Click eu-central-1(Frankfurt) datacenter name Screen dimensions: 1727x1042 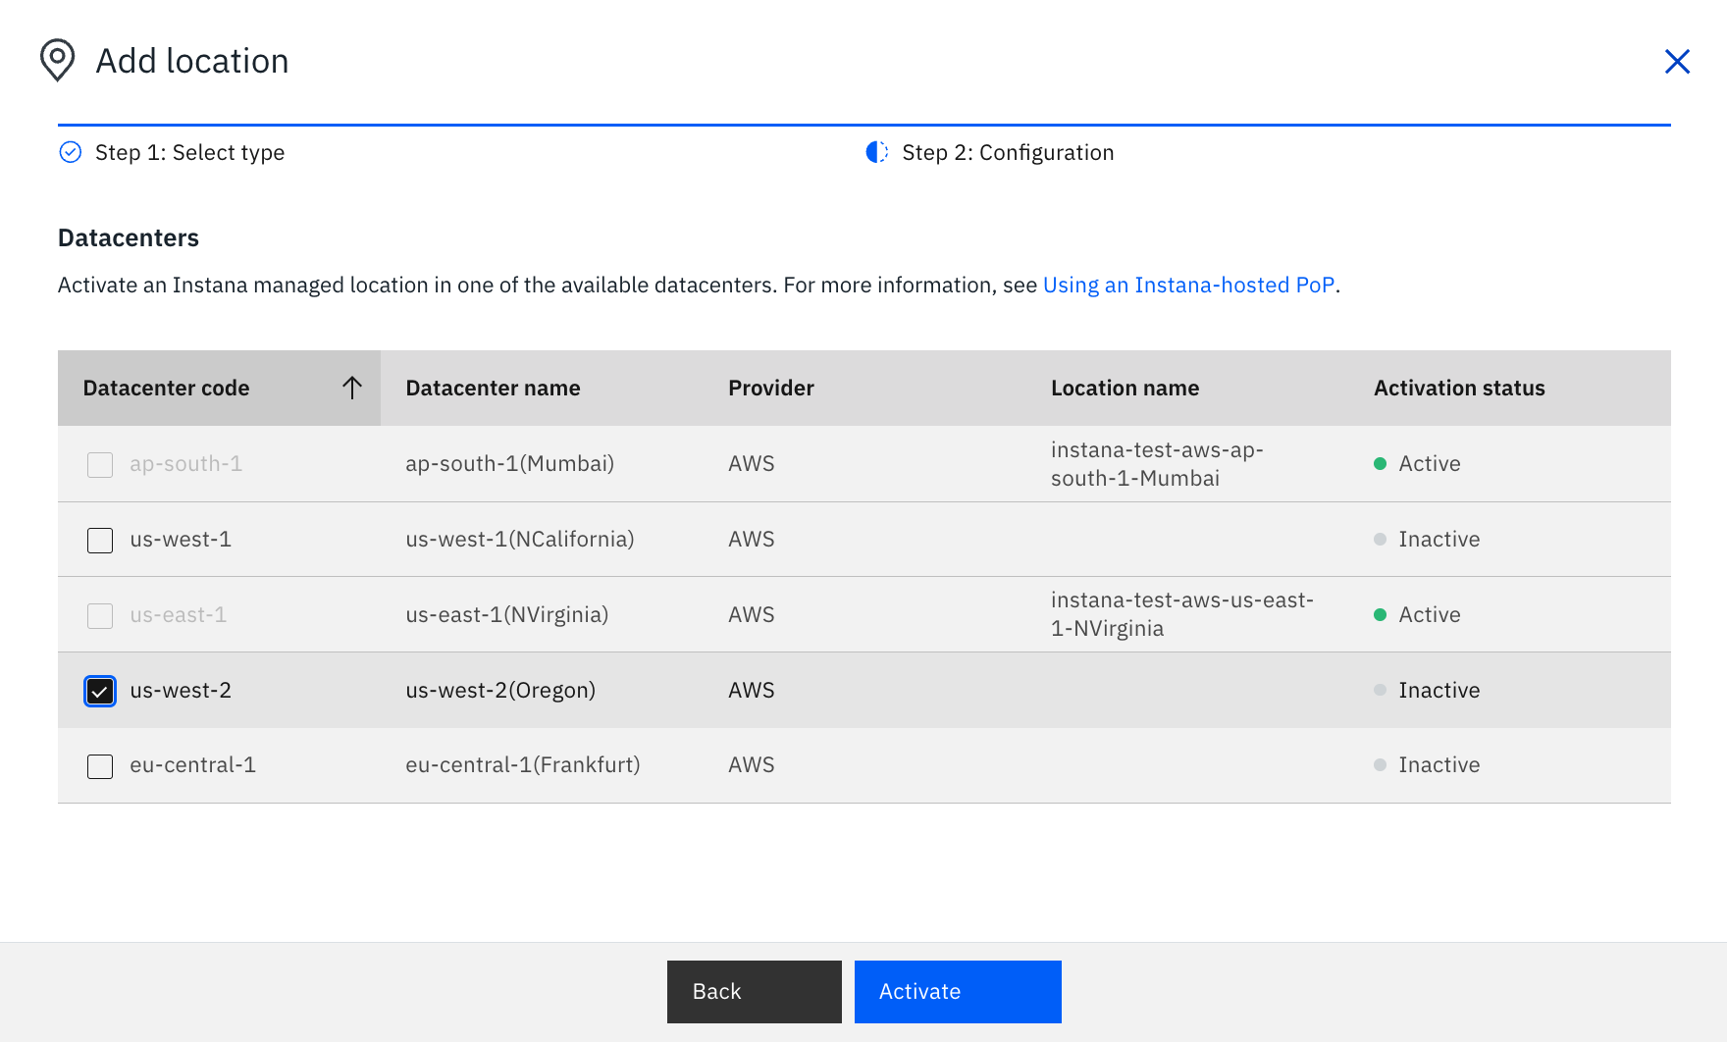click(x=523, y=764)
